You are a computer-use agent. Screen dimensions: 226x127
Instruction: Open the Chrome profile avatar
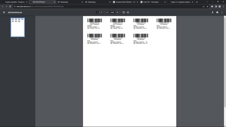220,6
